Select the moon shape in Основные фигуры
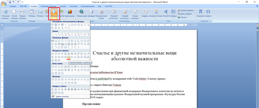Screen dimensions: 259x108 click(52, 47)
